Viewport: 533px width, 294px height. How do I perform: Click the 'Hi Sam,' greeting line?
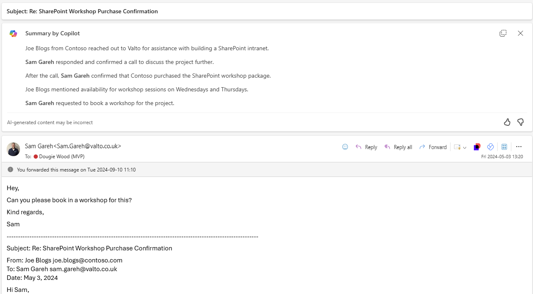coord(18,290)
